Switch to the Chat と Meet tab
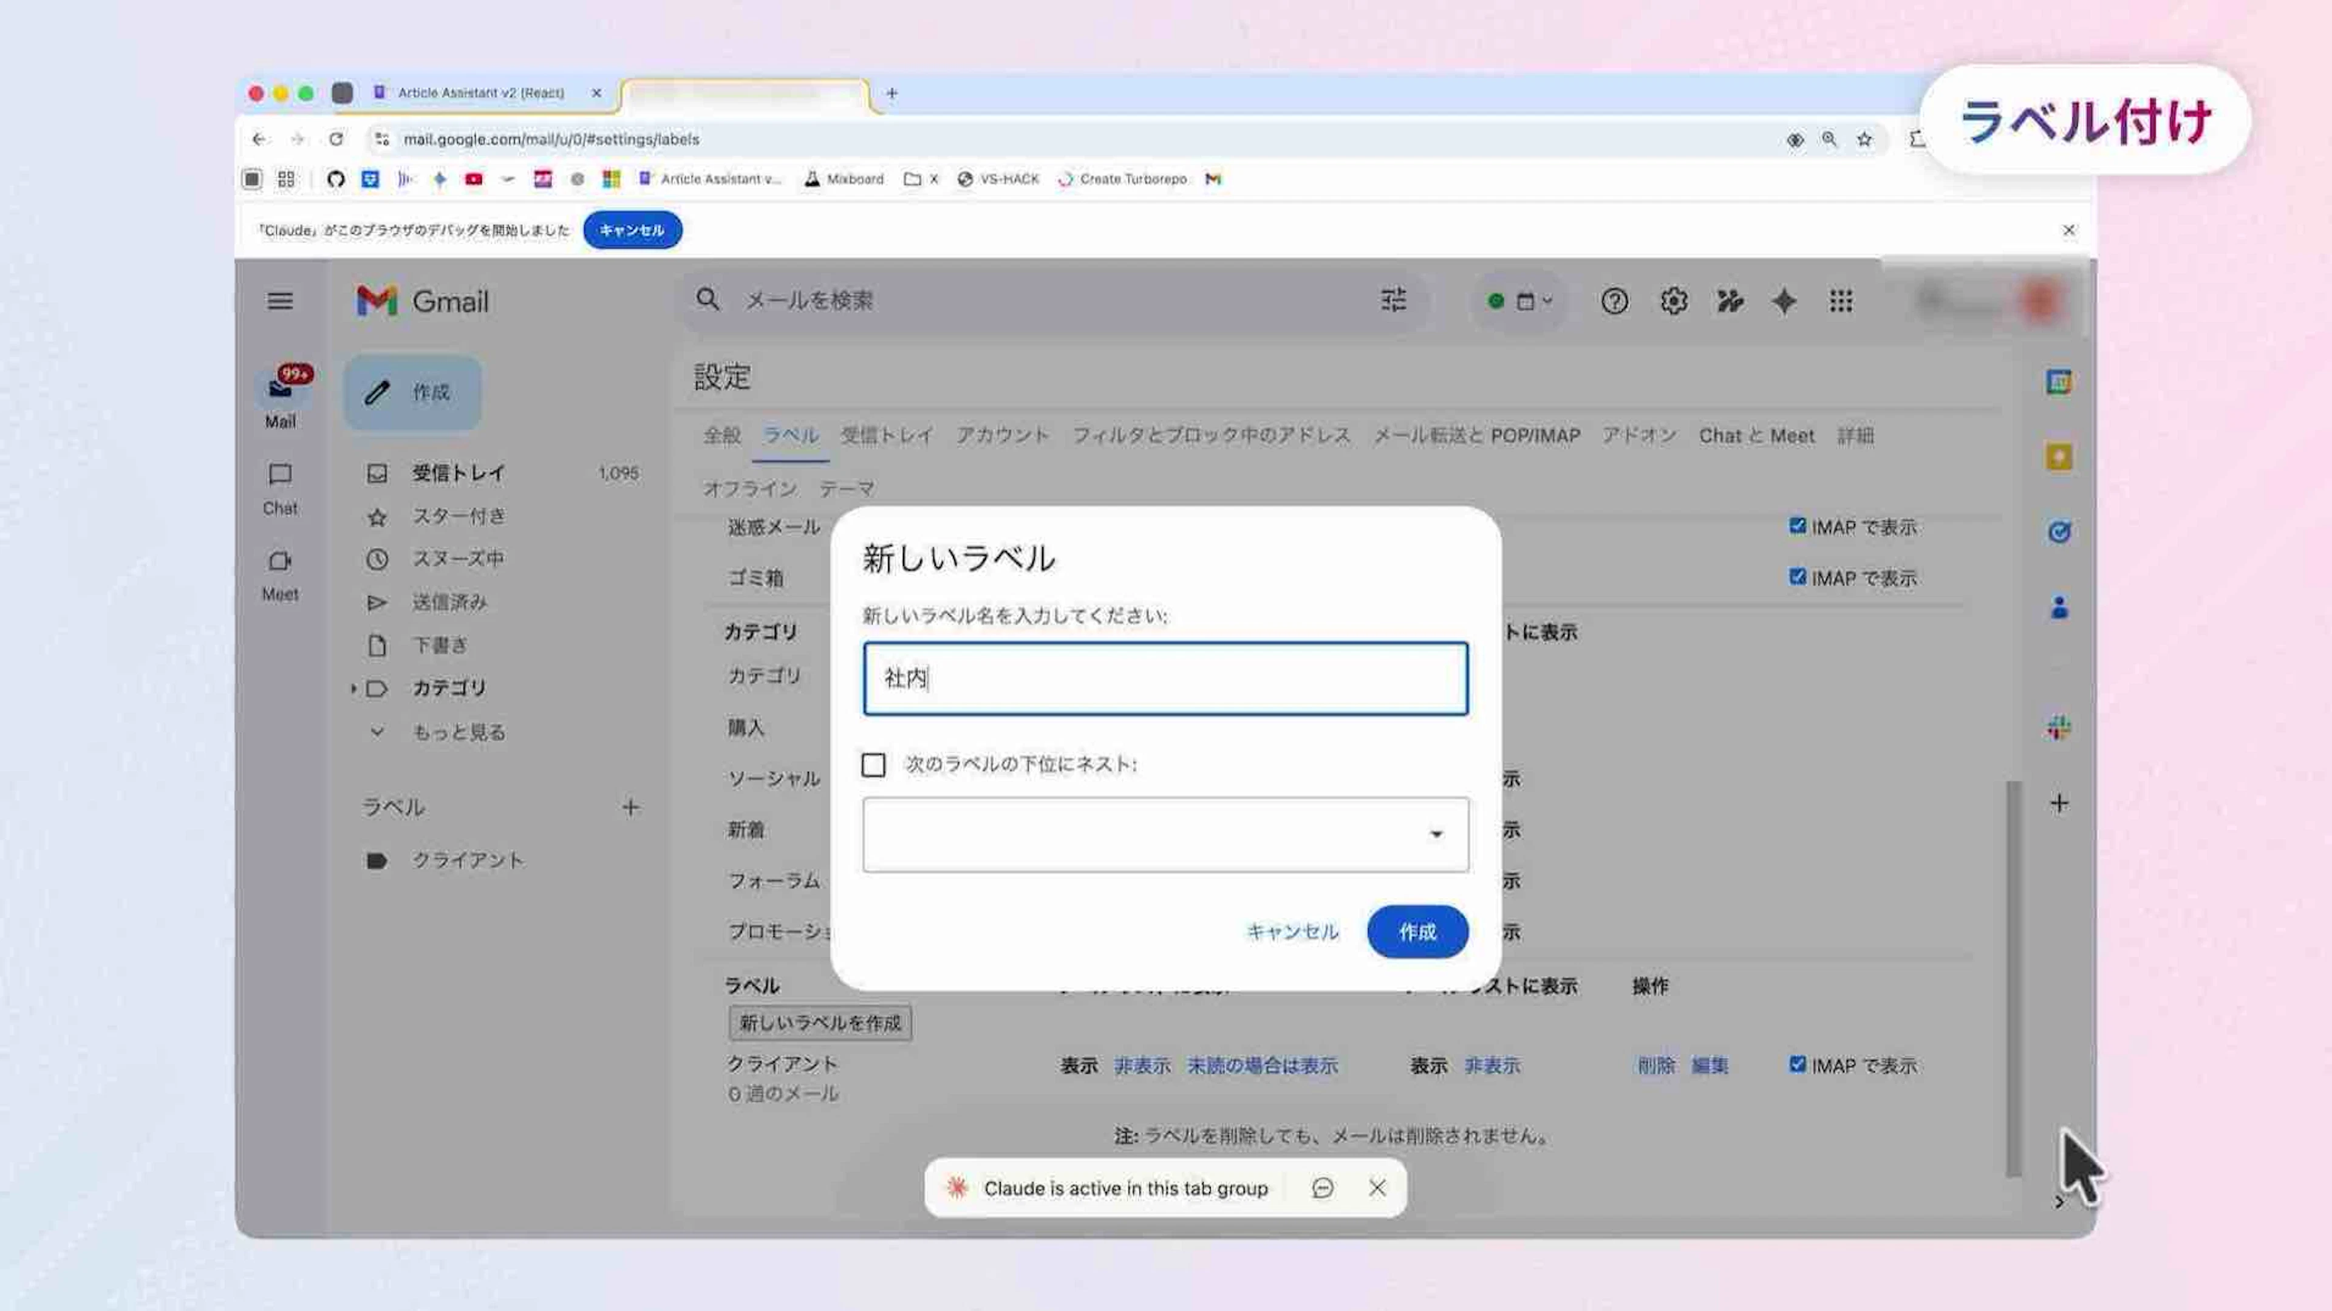Image resolution: width=2332 pixels, height=1311 pixels. [1755, 435]
